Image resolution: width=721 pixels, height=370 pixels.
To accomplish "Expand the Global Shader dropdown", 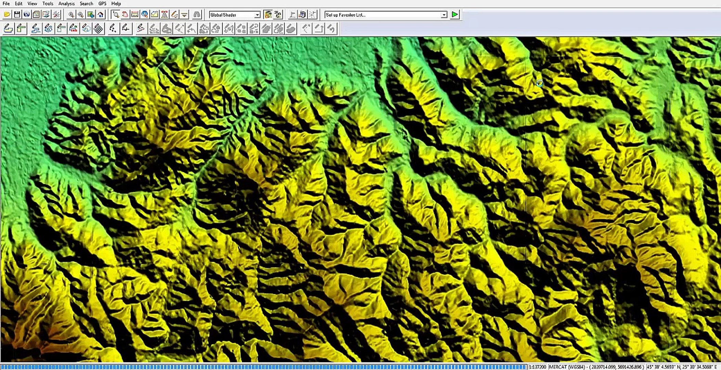I will (x=257, y=15).
